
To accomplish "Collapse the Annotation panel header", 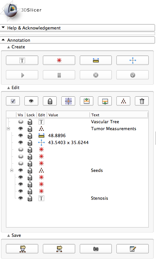I will pos(78,40).
